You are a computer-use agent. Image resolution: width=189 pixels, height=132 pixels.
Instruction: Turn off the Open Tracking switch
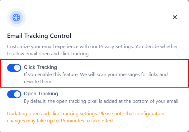[x=14, y=94]
